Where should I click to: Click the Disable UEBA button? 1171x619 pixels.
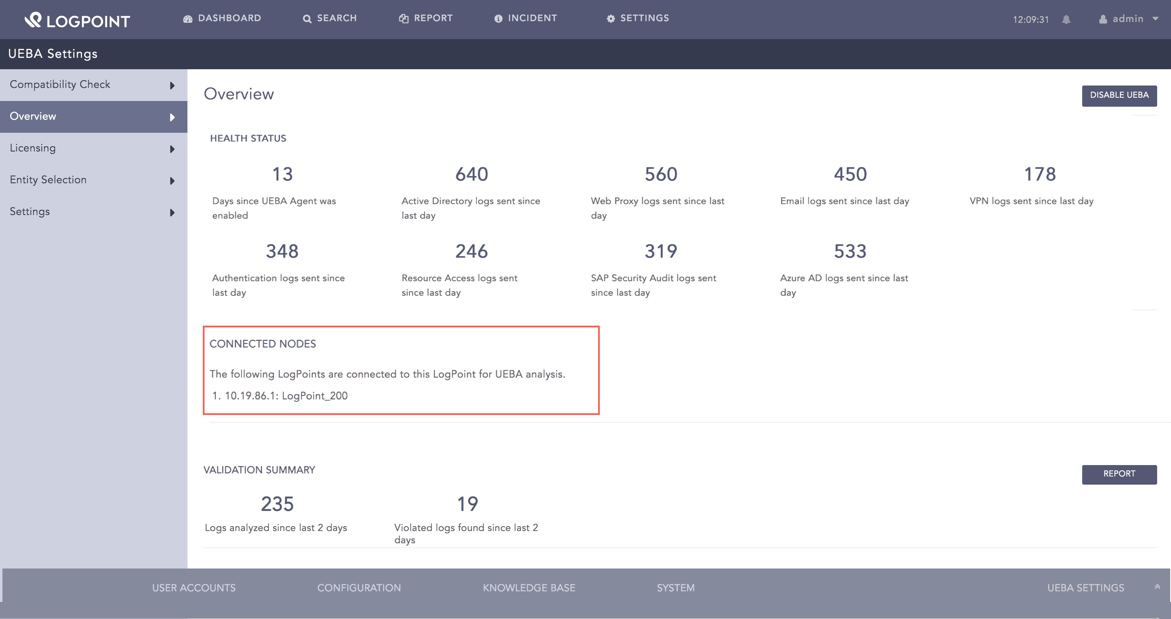(1119, 95)
